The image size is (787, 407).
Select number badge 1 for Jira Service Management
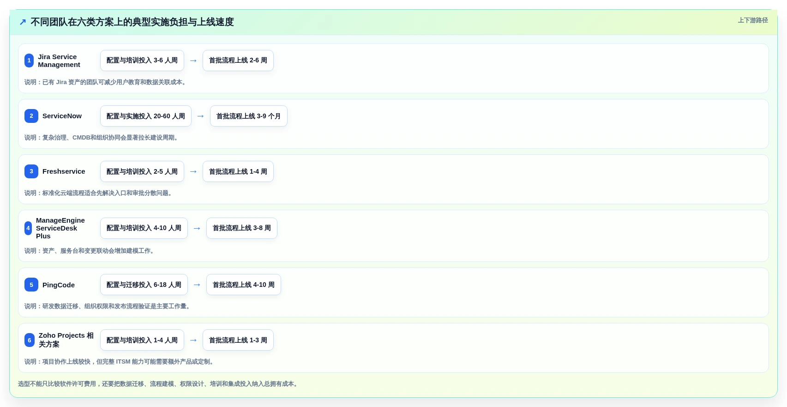[29, 61]
